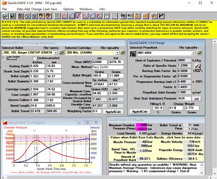Open the books reference icon in toolbar
Image resolution: width=217 pixels, height=179 pixels.
[x=21, y=16]
